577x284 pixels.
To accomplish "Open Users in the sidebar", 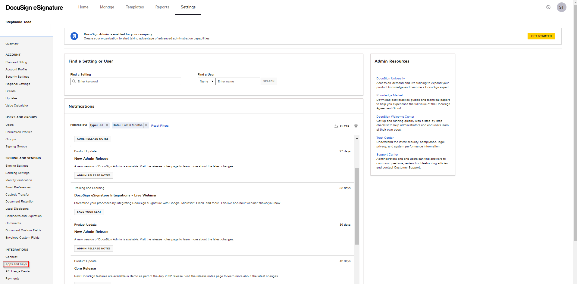I will [x=10, y=125].
